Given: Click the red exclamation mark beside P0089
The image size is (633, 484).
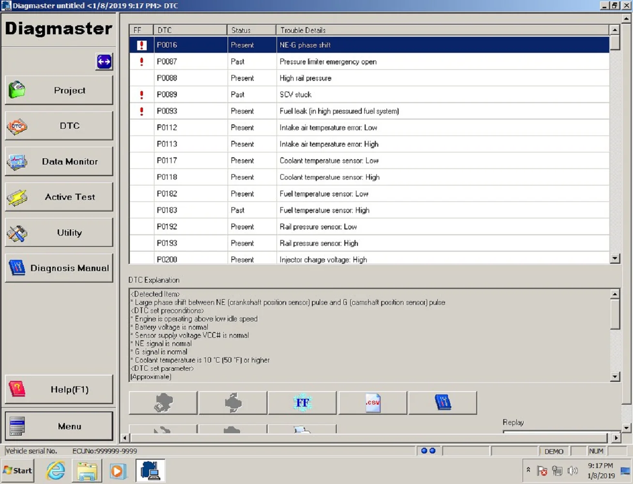Looking at the screenshot, I should point(141,94).
